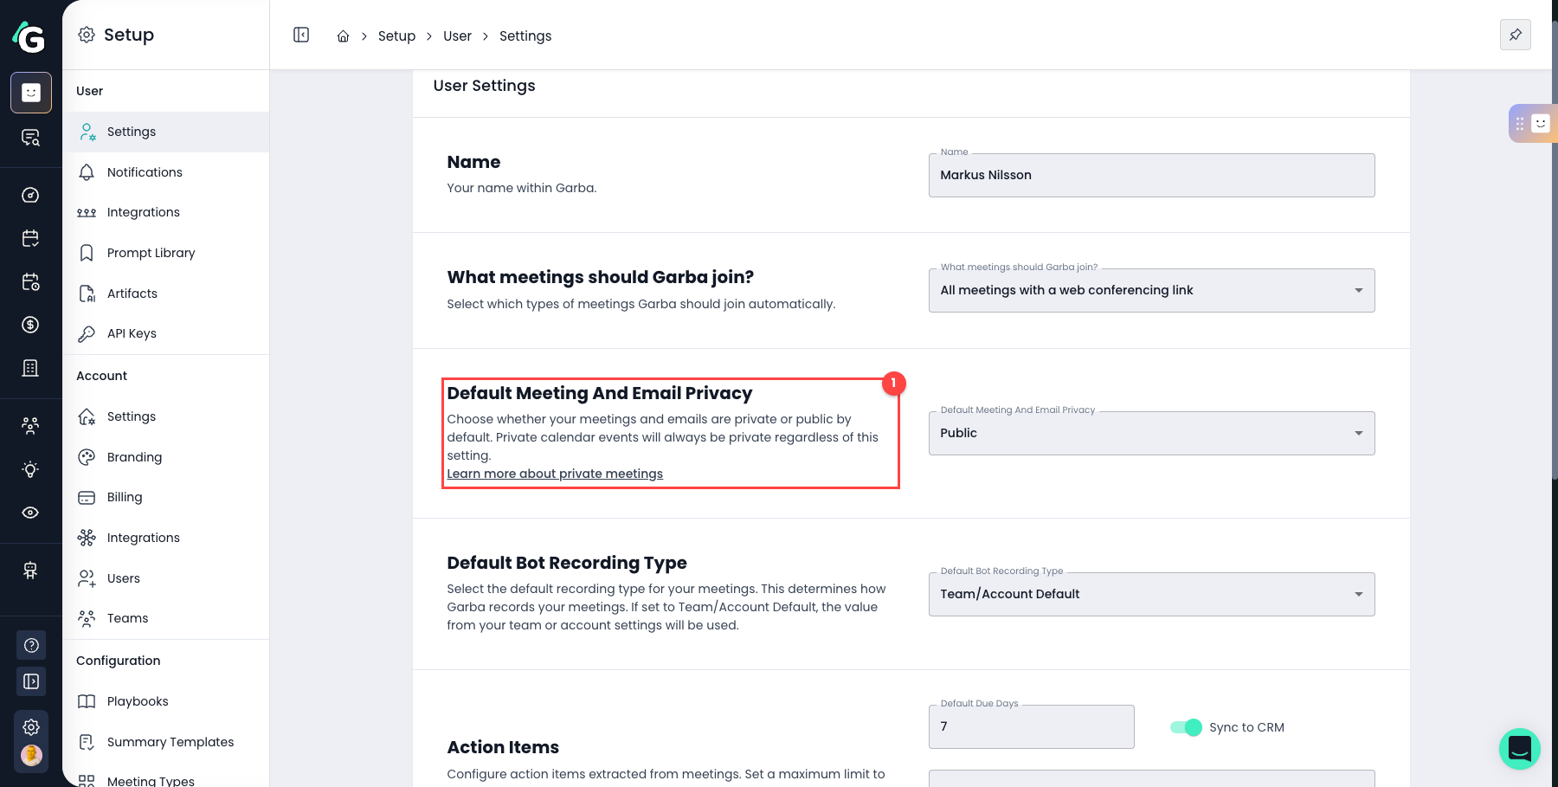Click the Garba G logo
Viewport: 1558px width, 787px height.
tap(29, 36)
